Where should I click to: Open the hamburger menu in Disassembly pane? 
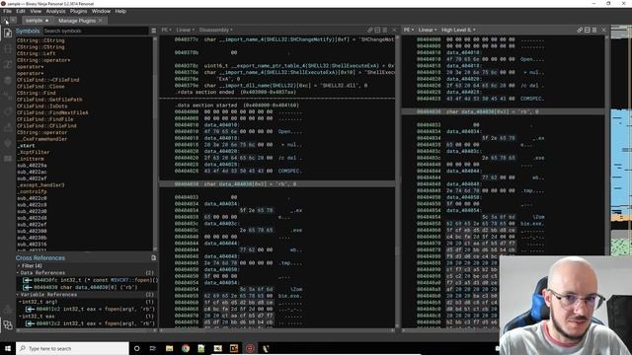coord(385,30)
